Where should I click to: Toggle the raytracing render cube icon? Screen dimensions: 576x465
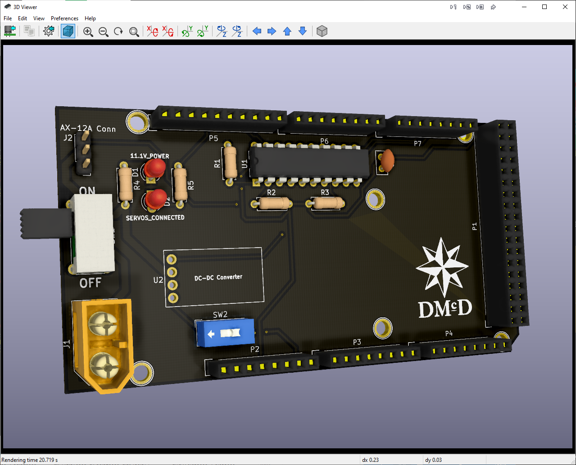click(68, 31)
